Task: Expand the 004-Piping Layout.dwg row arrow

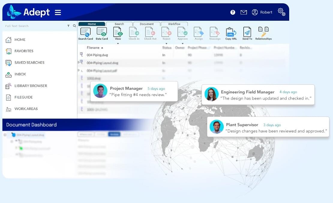Action: 79,62
